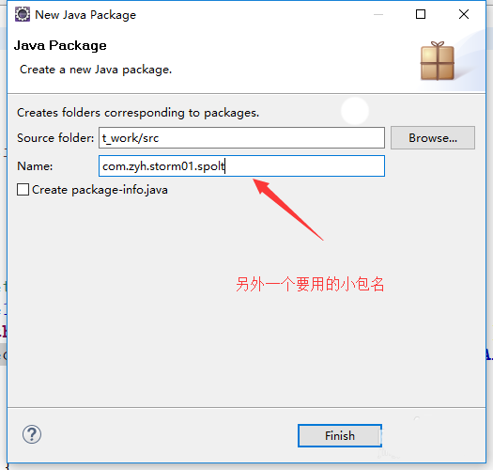The image size is (493, 470).
Task: Click the bold 'Java Package' heading
Action: [60, 46]
